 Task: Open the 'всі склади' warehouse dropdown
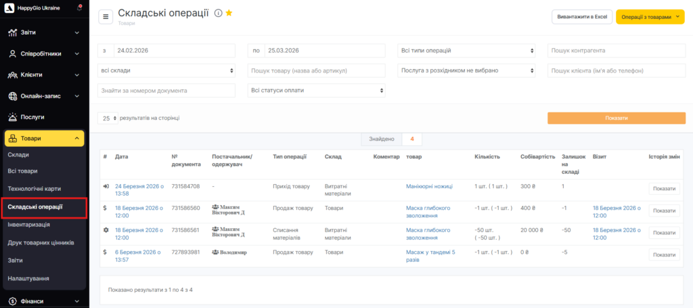166,70
